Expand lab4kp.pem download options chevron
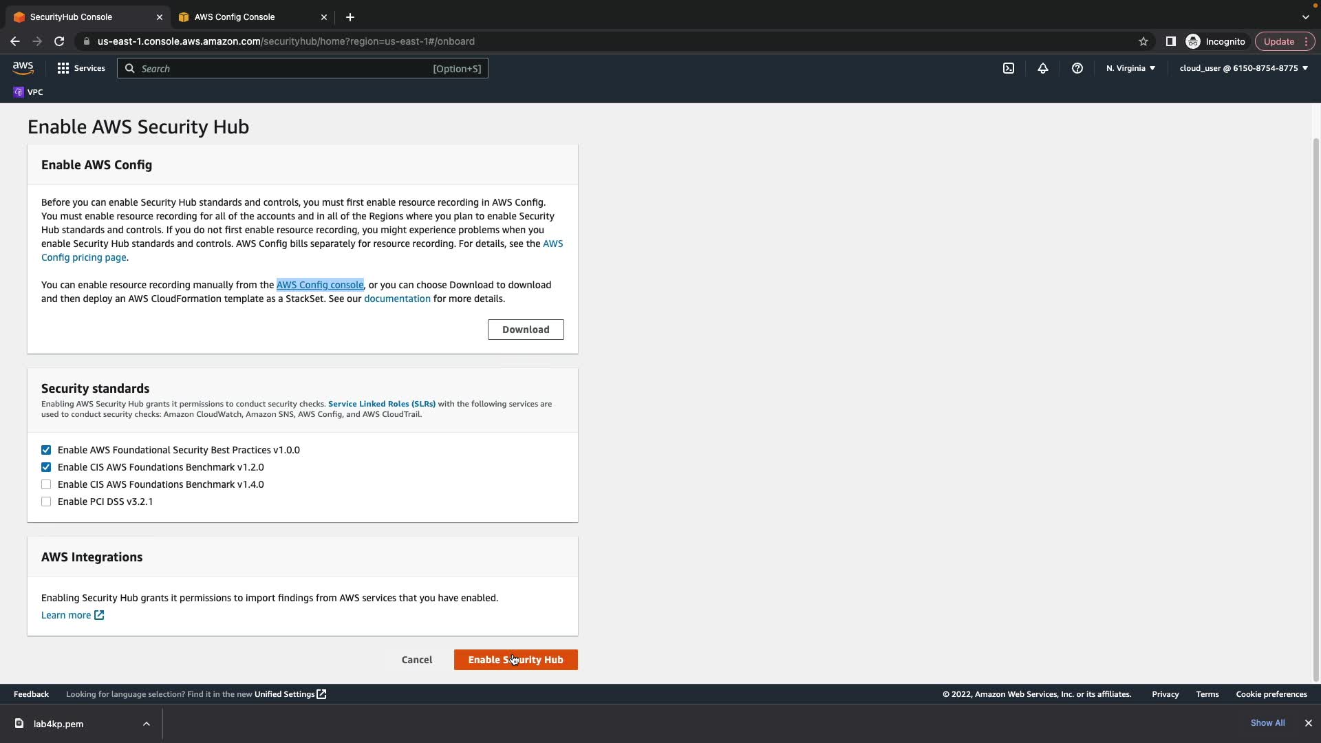 point(147,724)
